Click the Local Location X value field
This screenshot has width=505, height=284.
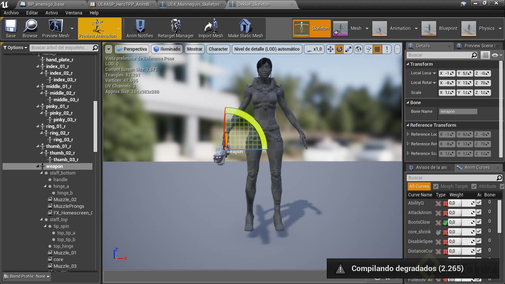tap(447, 73)
